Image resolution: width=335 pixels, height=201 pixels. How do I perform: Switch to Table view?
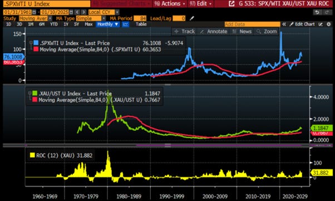tap(141, 24)
